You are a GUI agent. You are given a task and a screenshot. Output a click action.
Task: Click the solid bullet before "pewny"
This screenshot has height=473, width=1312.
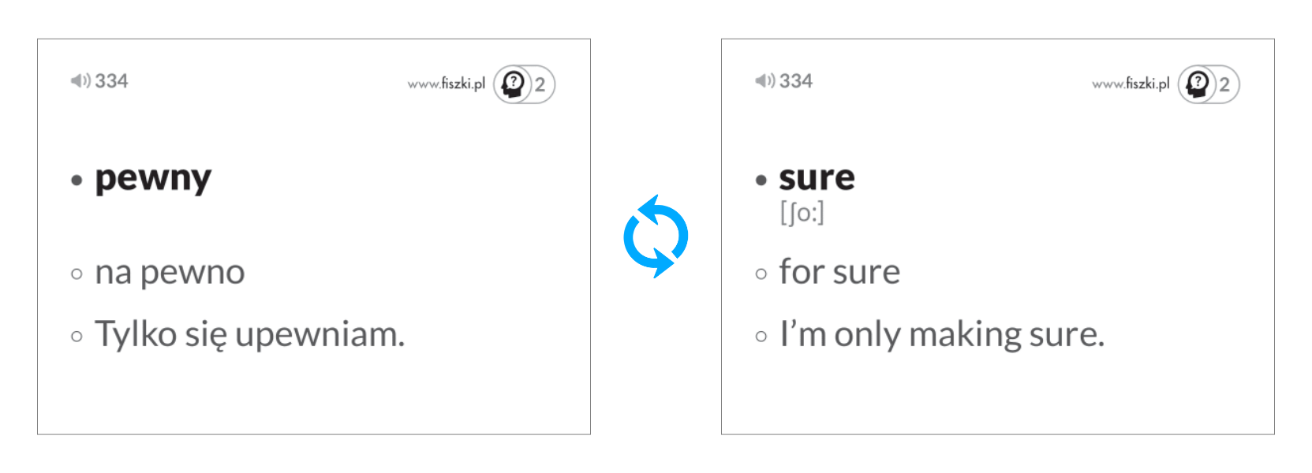pyautogui.click(x=77, y=181)
